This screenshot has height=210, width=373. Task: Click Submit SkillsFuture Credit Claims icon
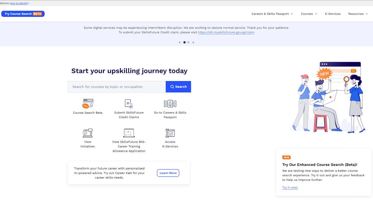coord(129,104)
